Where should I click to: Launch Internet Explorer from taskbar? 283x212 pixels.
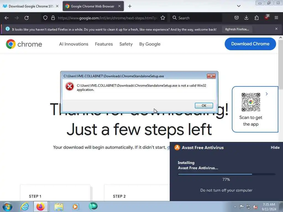pos(25,206)
